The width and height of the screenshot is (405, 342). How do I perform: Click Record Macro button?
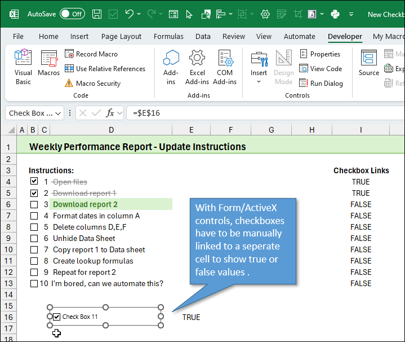(91, 54)
